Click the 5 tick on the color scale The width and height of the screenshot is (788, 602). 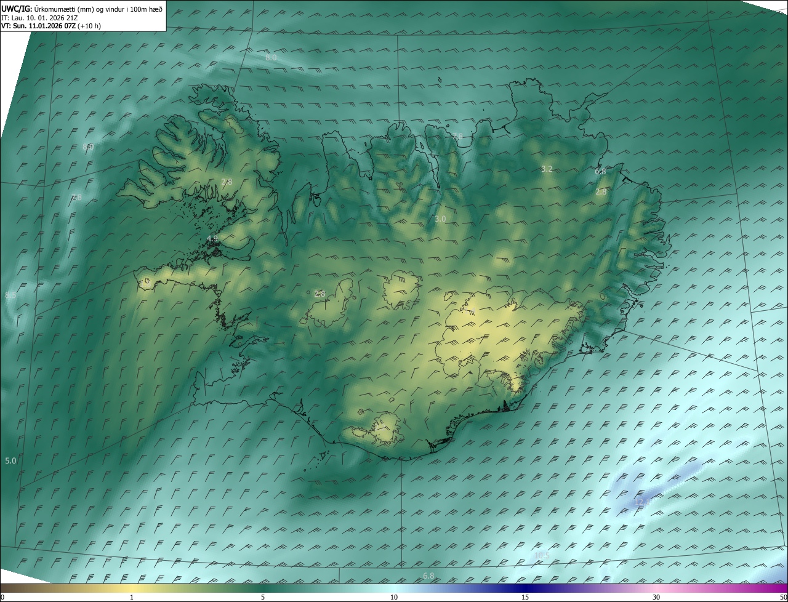click(263, 597)
